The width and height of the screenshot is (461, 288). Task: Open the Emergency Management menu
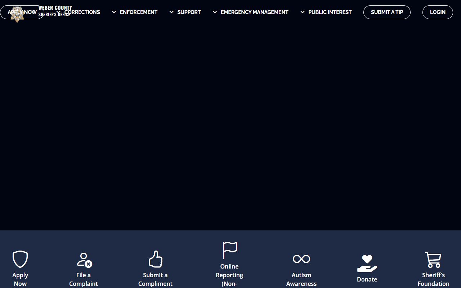point(254,12)
